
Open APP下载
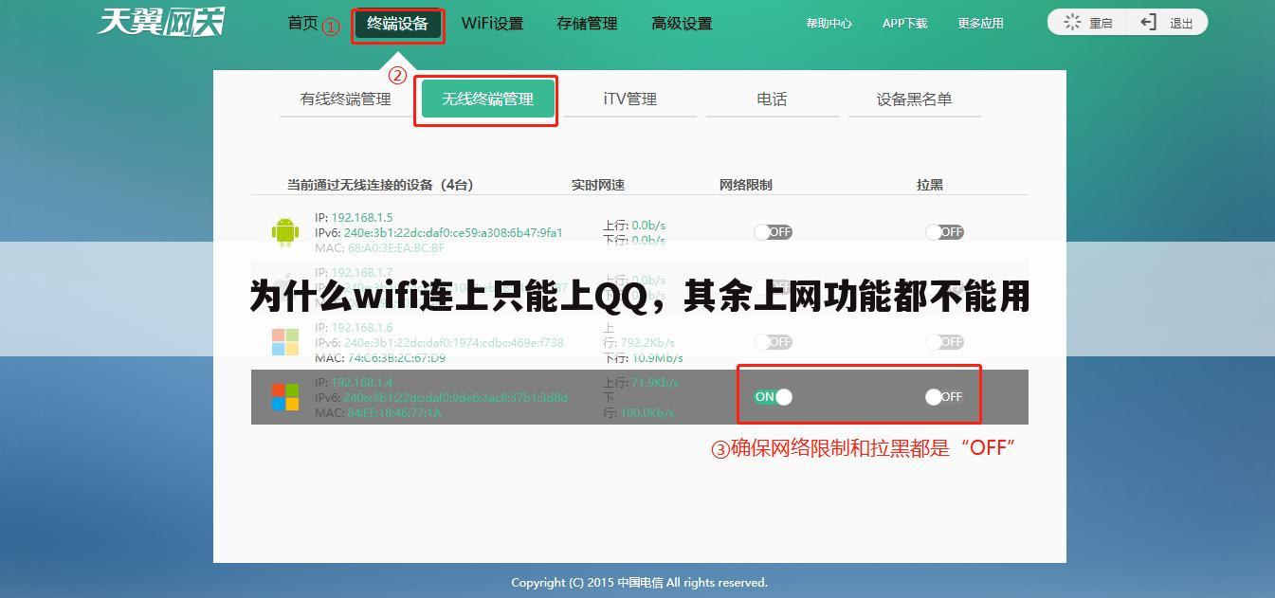coord(902,22)
